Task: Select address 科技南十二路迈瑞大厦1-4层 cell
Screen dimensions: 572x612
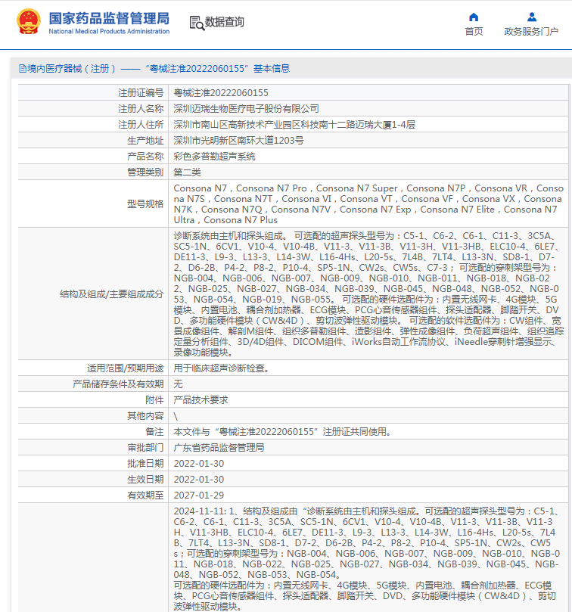Action: click(x=368, y=125)
